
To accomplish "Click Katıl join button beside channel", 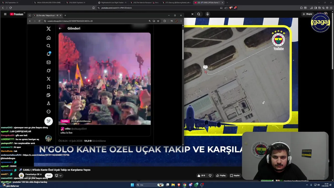I will click(49, 175).
